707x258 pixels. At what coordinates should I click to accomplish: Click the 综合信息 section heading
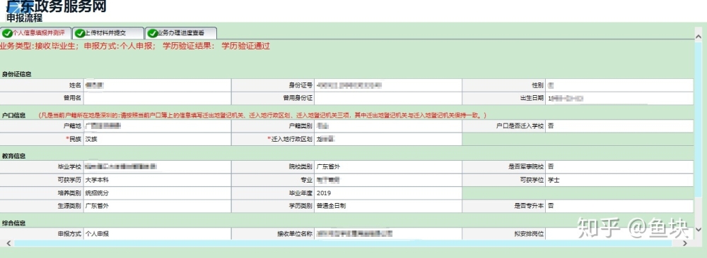[x=13, y=223]
